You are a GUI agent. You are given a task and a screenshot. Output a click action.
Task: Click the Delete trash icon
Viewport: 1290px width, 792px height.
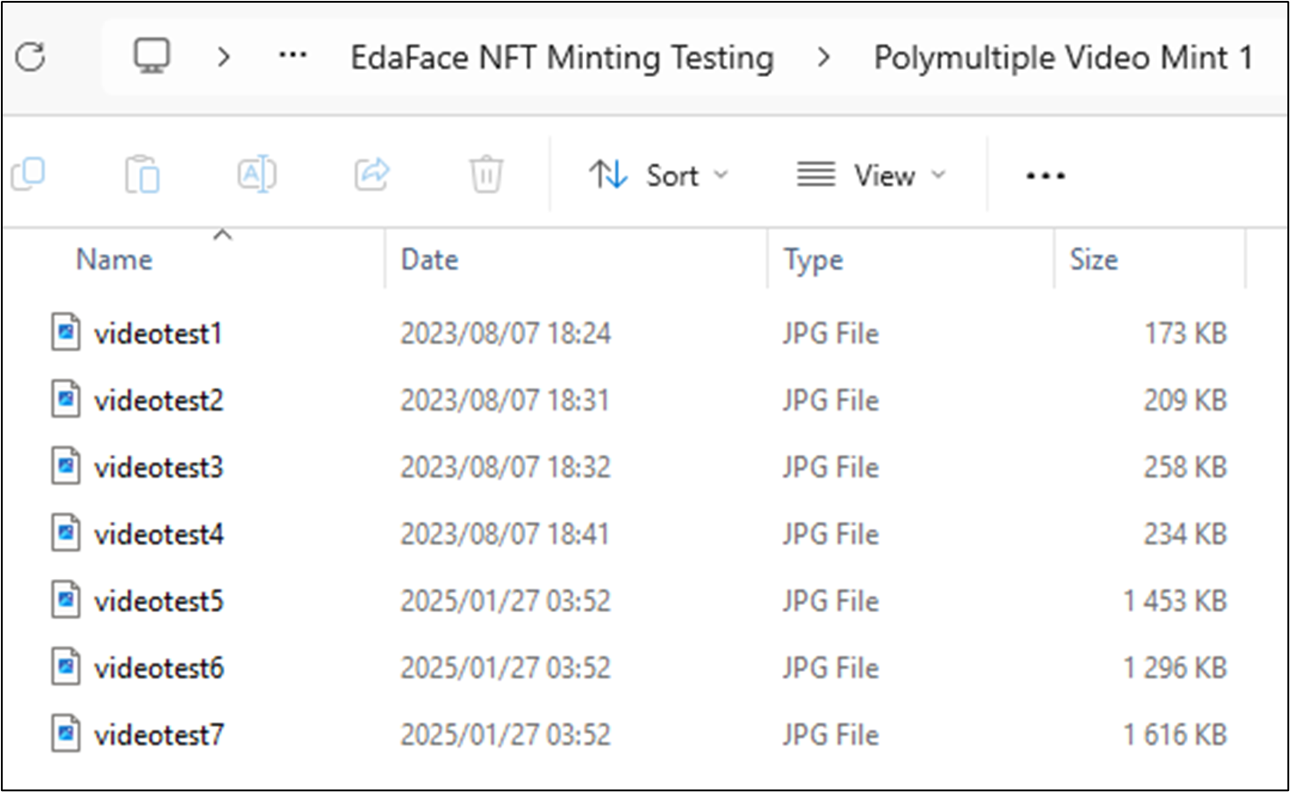coord(486,174)
